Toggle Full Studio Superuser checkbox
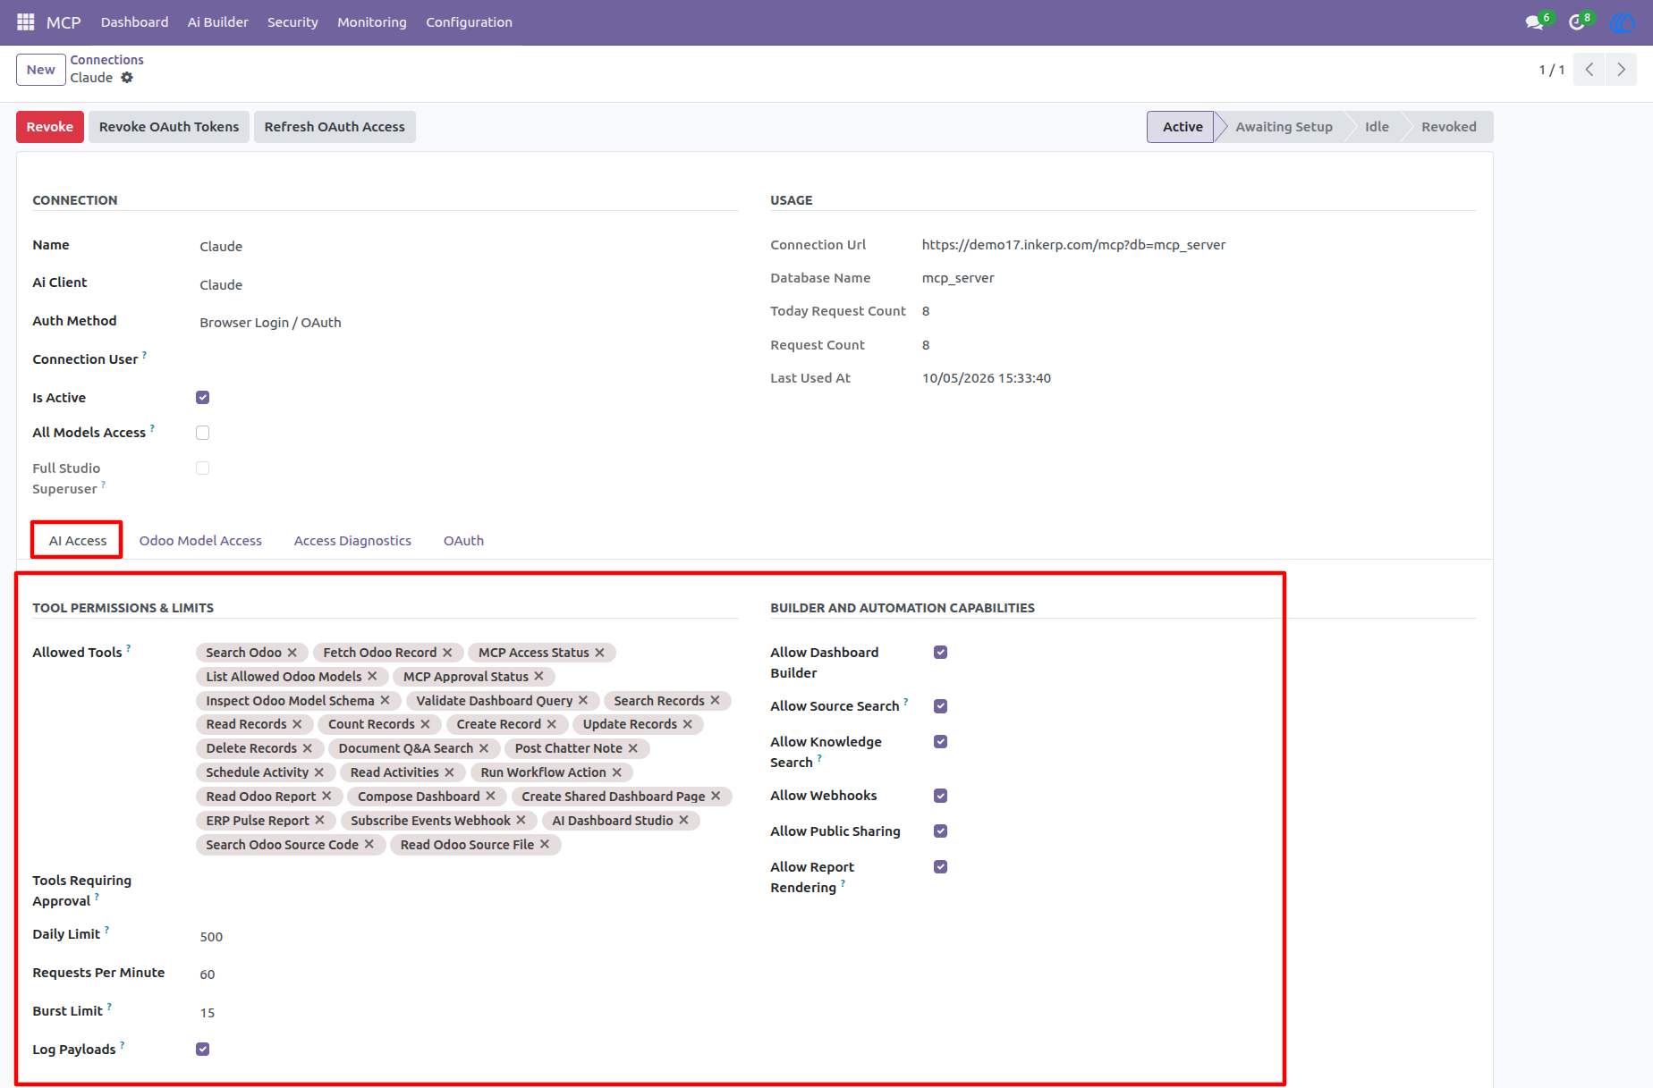1653x1088 pixels. [x=203, y=468]
